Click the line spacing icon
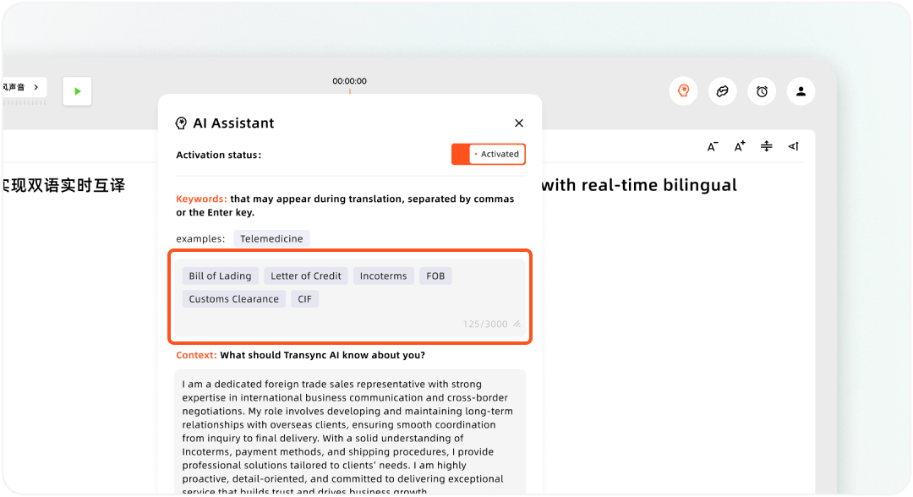 point(766,146)
